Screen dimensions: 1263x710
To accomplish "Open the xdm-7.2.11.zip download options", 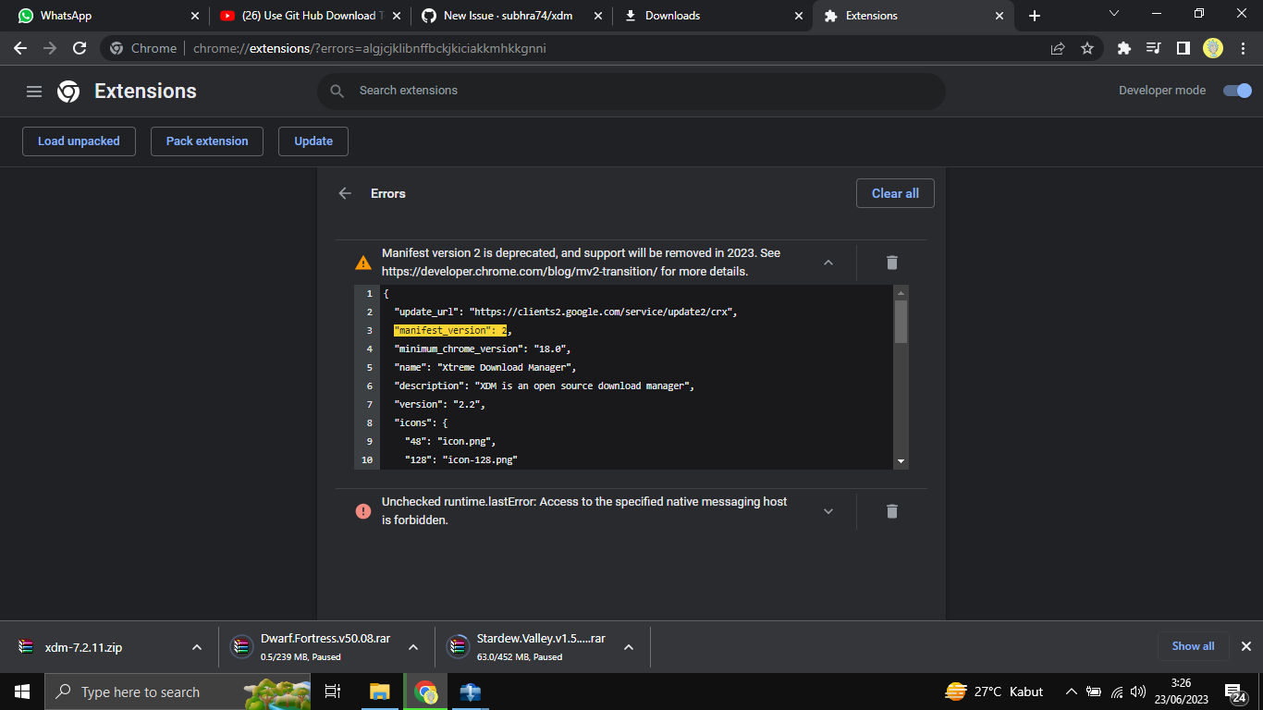I will (196, 647).
